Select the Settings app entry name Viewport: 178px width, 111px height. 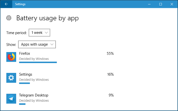pyautogui.click(x=25, y=75)
